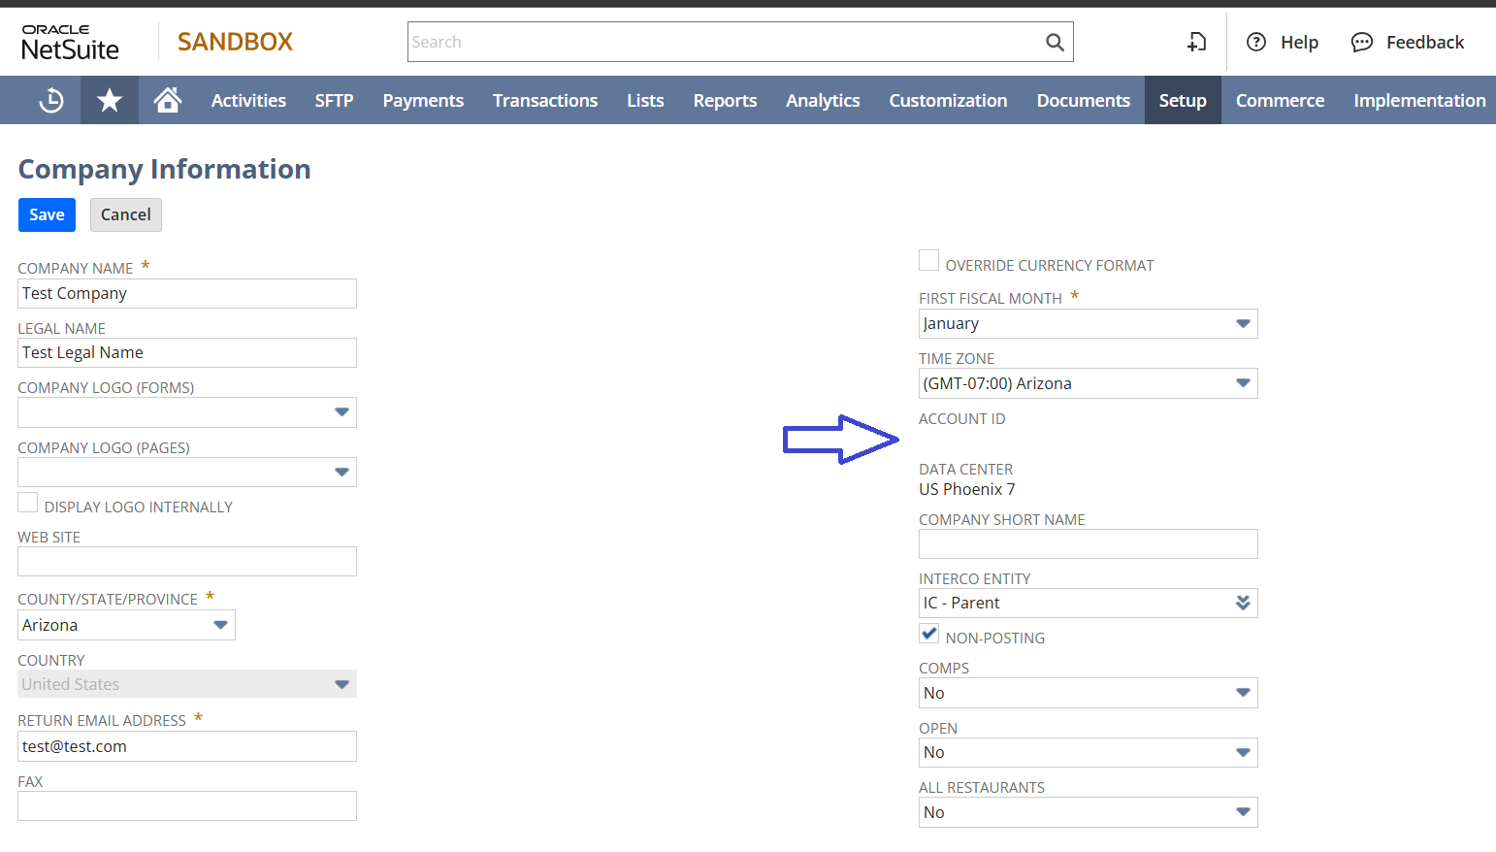The width and height of the screenshot is (1496, 852).
Task: Click the blue Save button
Action: point(47,214)
